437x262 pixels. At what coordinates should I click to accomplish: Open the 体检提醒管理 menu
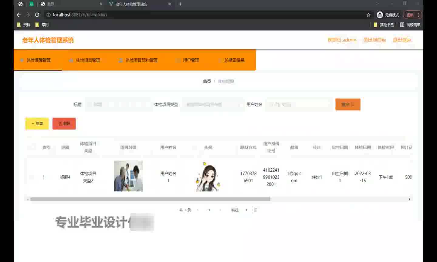click(38, 60)
